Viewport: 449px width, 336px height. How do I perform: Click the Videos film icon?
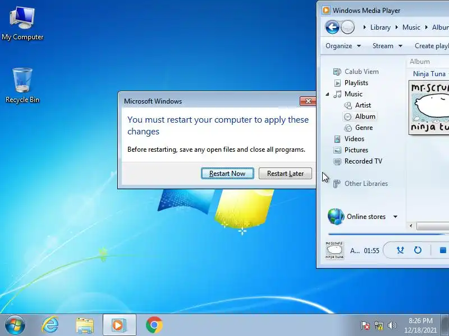coord(338,139)
